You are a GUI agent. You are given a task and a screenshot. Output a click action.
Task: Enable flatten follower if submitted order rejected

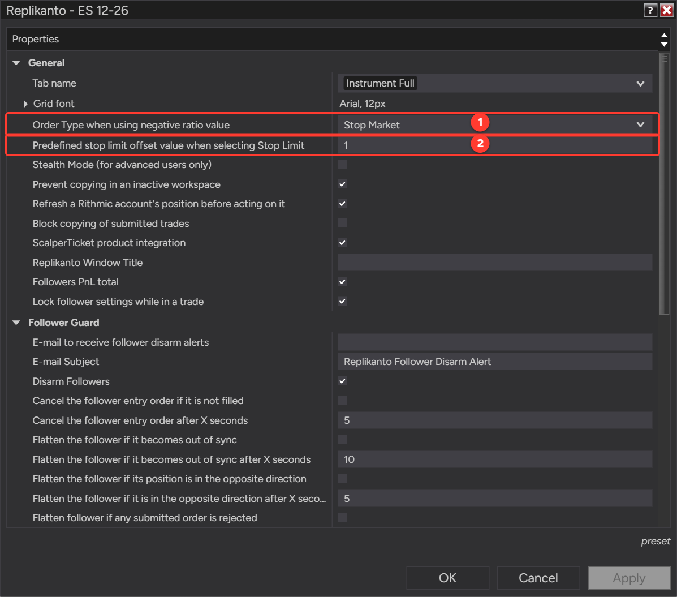click(x=342, y=518)
